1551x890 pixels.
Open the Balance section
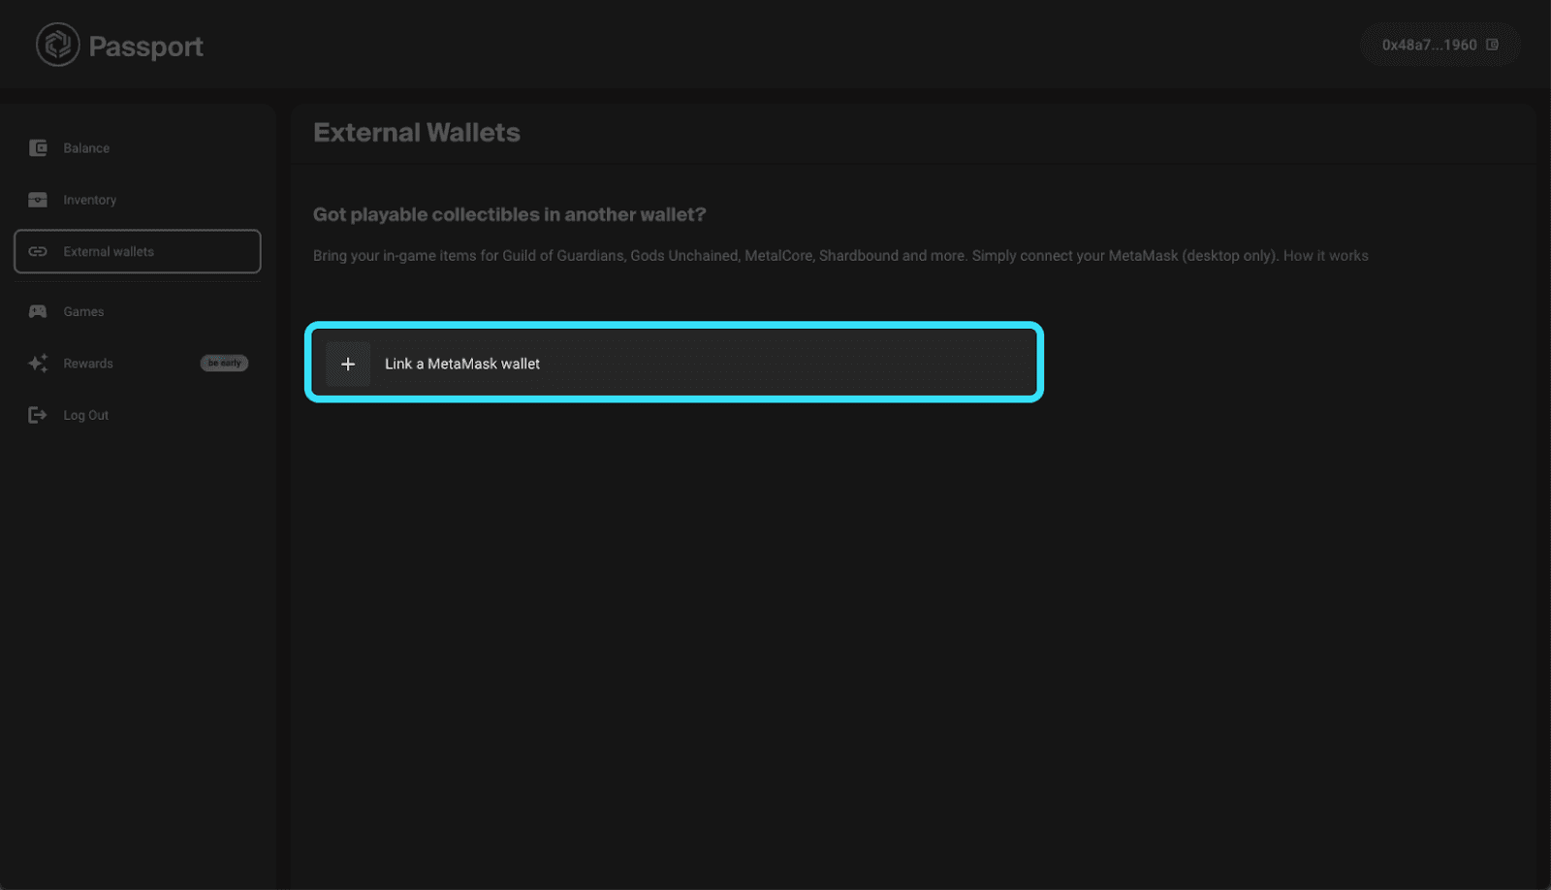(x=86, y=147)
